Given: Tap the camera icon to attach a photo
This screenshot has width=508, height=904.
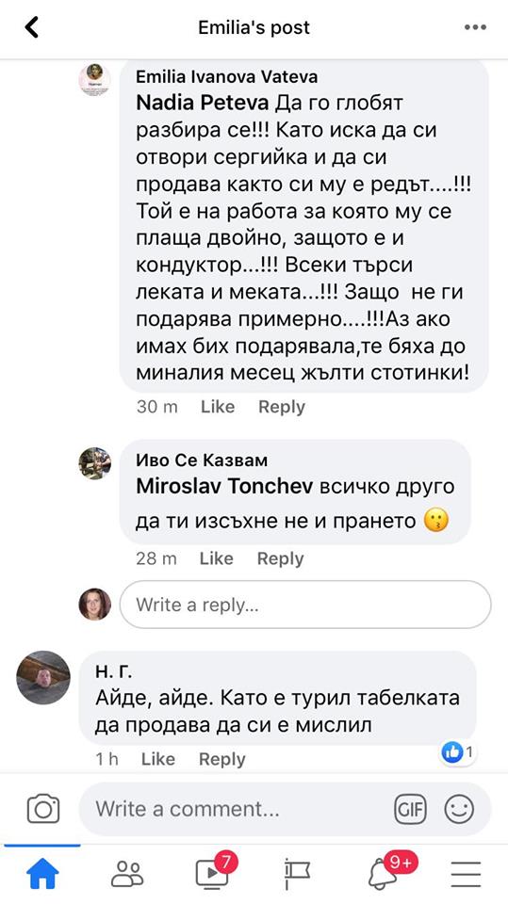Looking at the screenshot, I should pyautogui.click(x=43, y=809).
